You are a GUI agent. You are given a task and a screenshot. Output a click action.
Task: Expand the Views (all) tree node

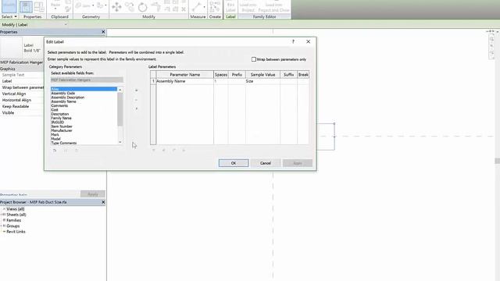tap(4, 209)
